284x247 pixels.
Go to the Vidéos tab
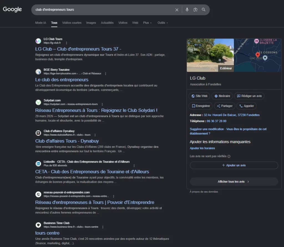coord(123,23)
